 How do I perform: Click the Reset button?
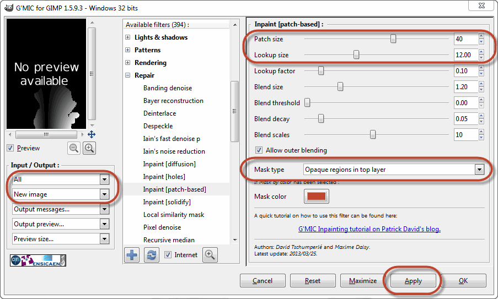313,281
